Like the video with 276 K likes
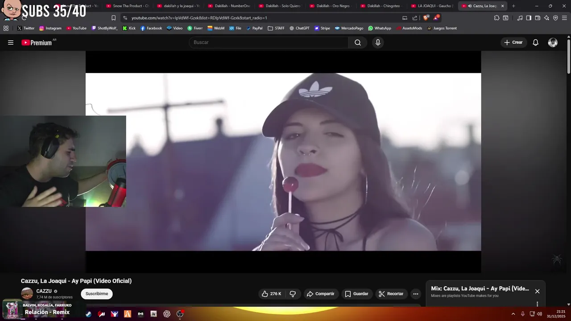This screenshot has width=571, height=321. point(272,294)
